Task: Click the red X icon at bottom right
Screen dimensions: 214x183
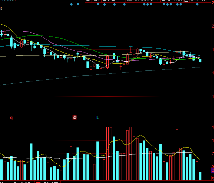Action: click(212, 178)
